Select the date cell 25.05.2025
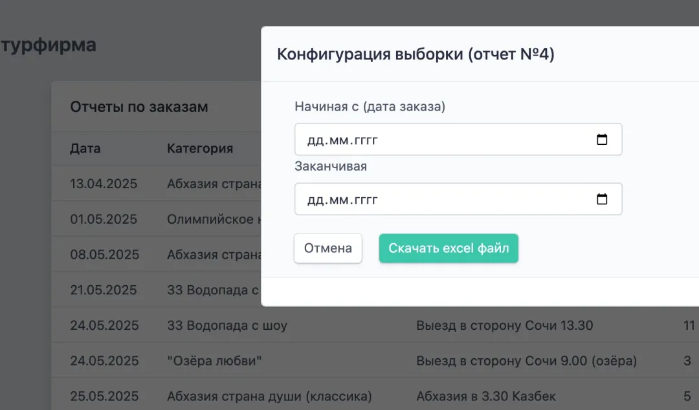Viewport: 699px width, 410px height. [x=104, y=396]
